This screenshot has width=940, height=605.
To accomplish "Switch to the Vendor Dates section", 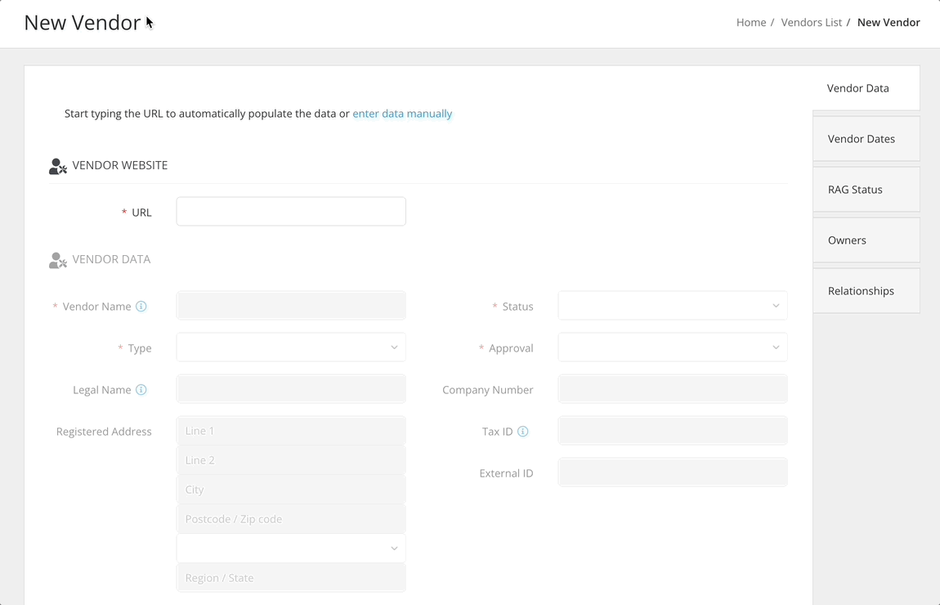I will tap(862, 138).
